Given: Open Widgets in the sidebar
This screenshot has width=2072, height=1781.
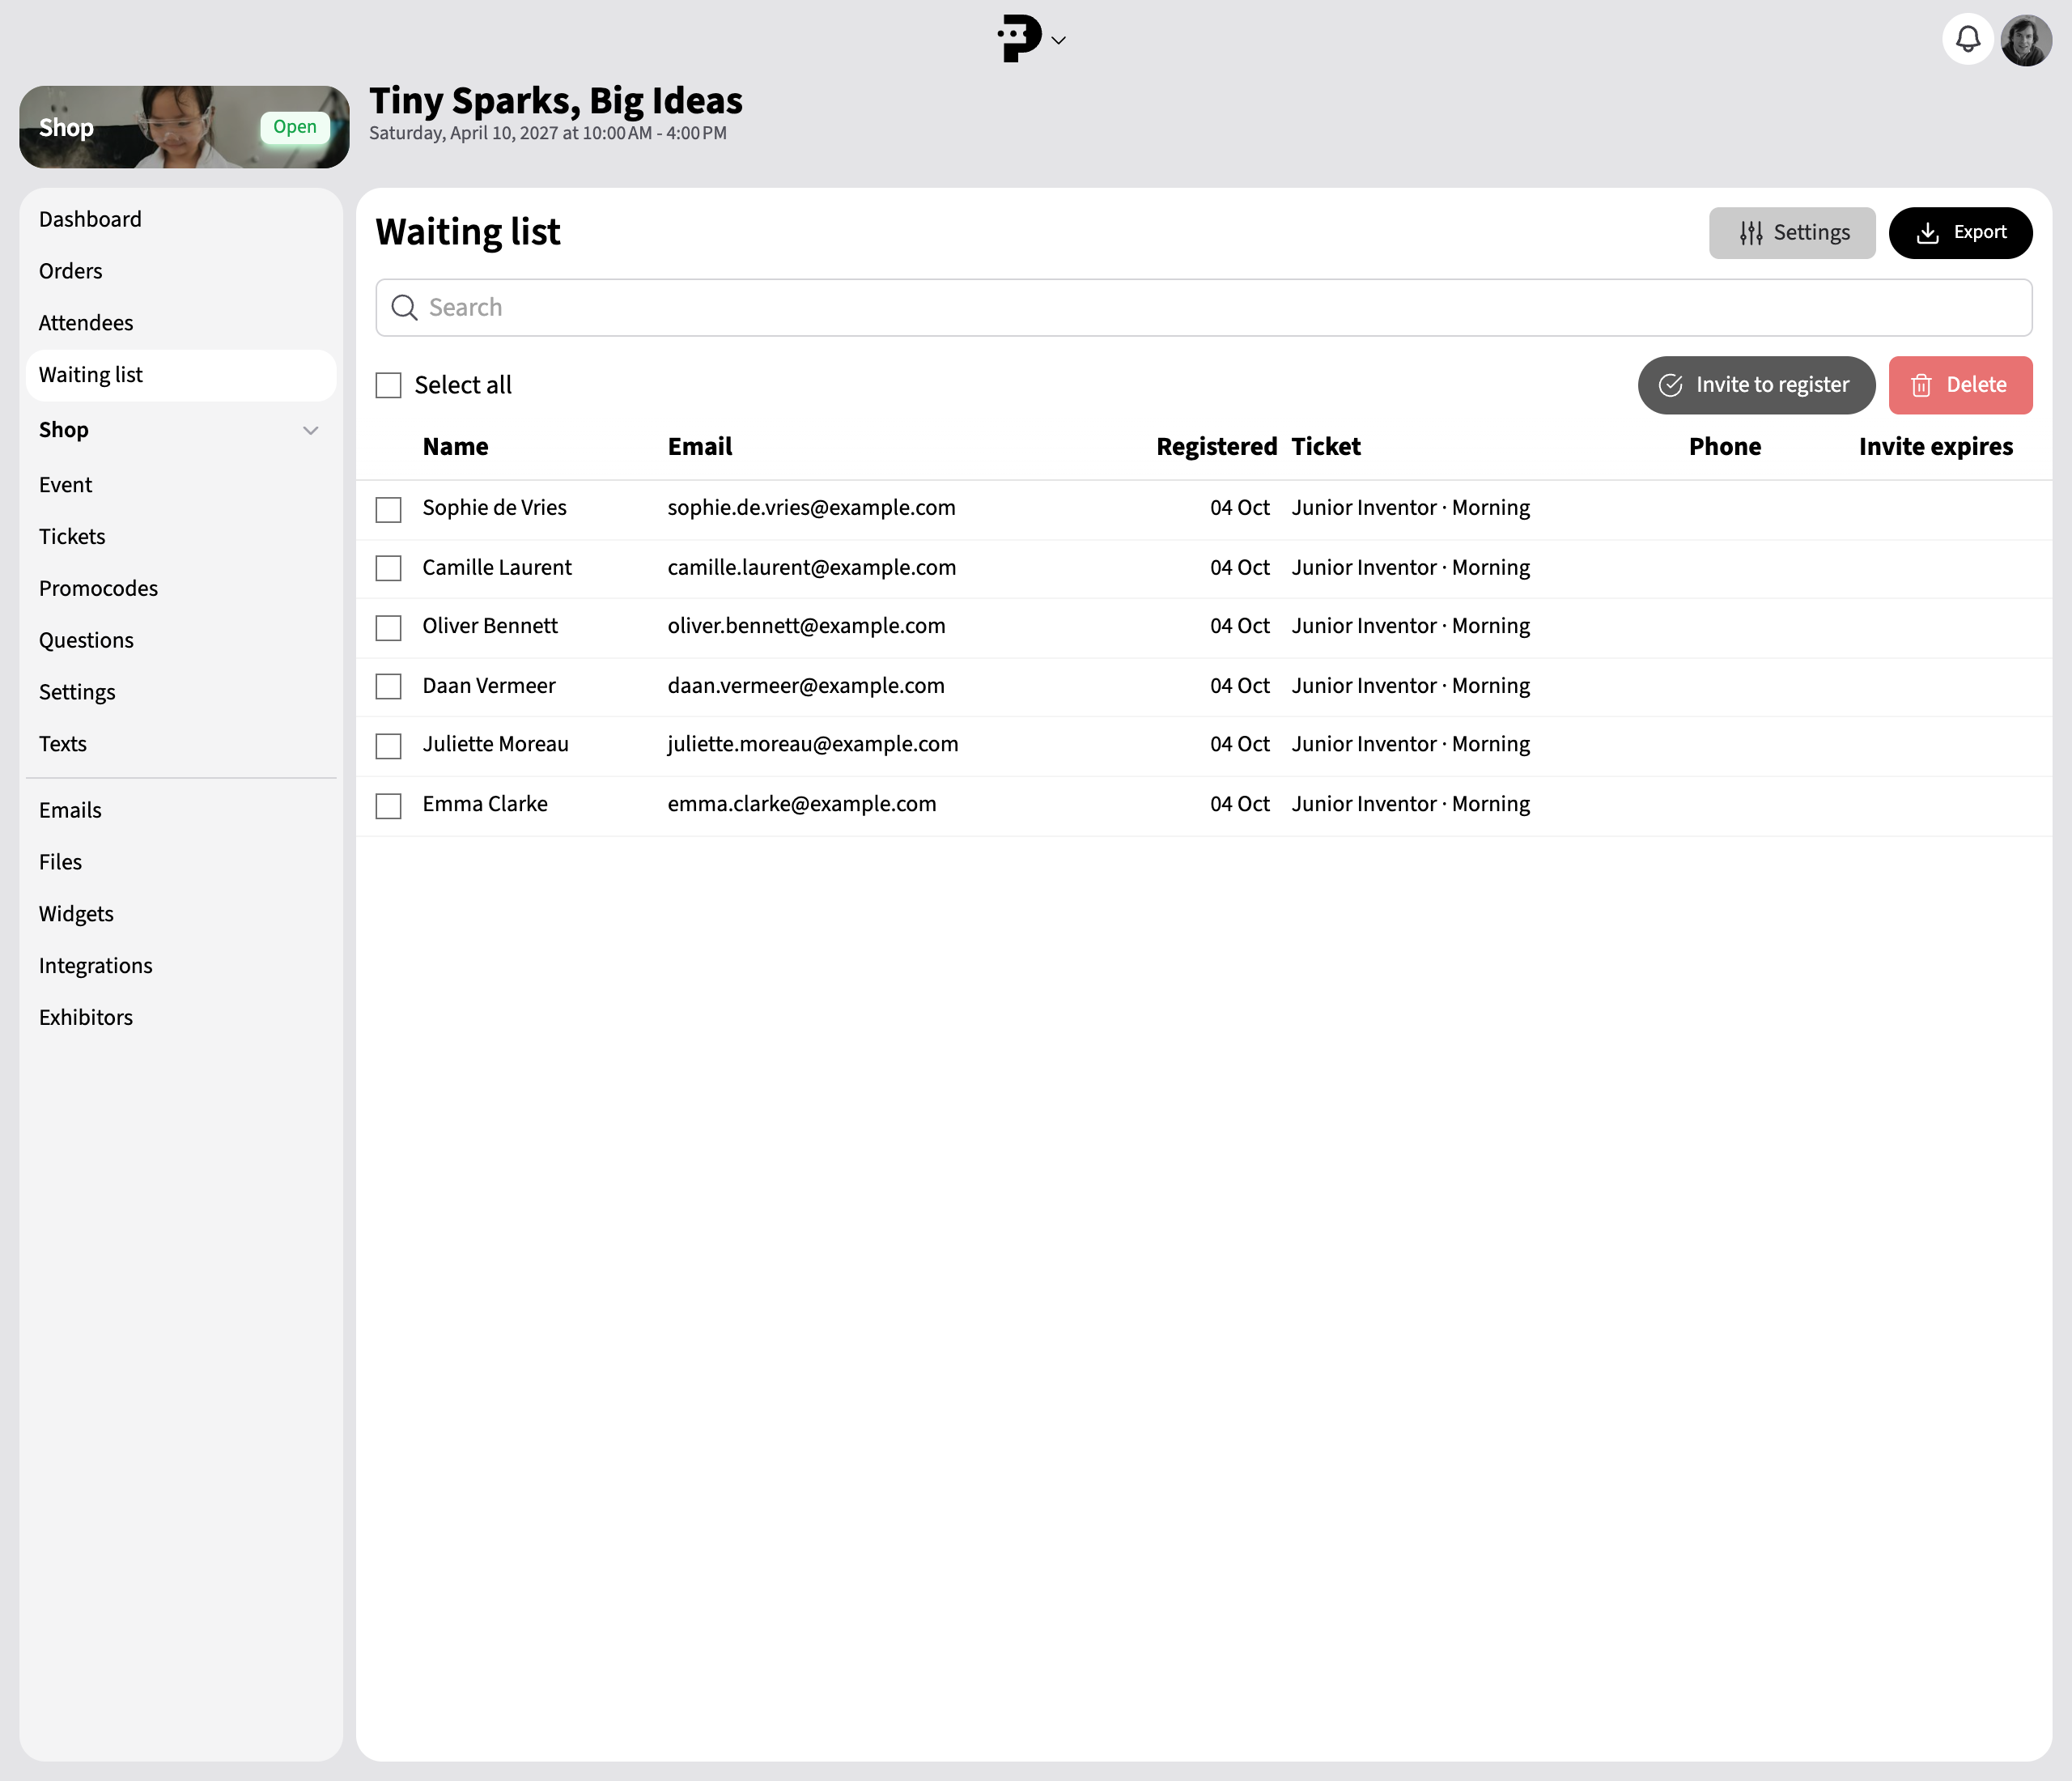Looking at the screenshot, I should coord(180,915).
